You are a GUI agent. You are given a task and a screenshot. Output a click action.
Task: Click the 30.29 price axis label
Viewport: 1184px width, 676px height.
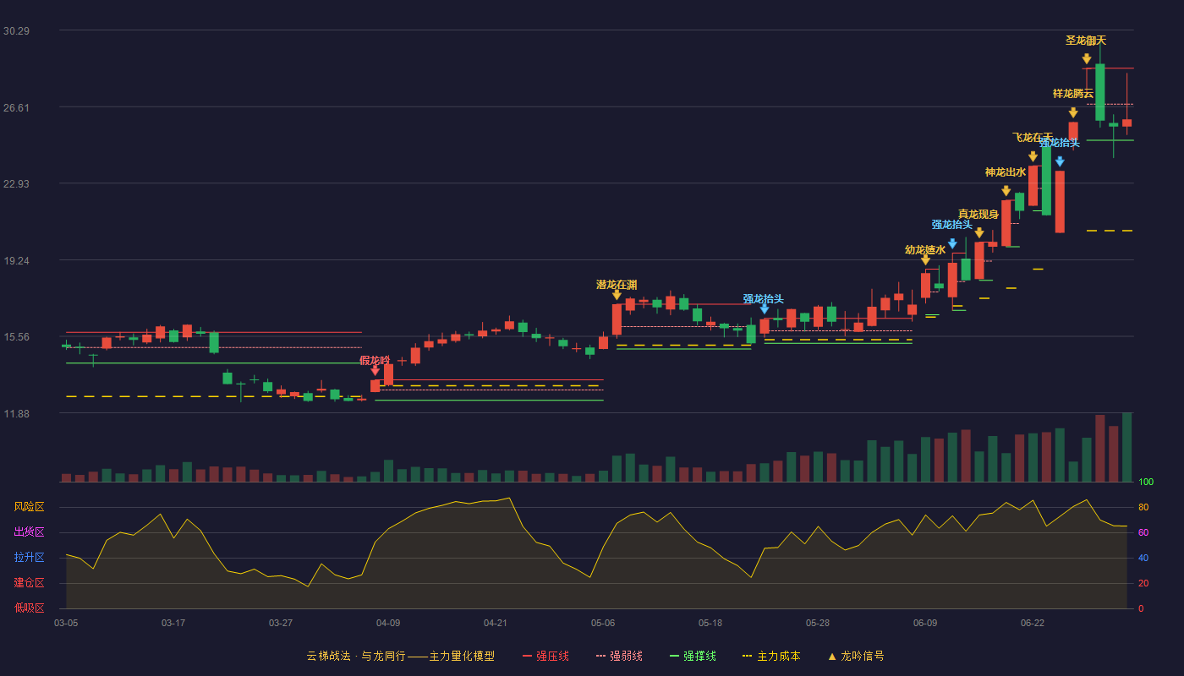tap(16, 31)
